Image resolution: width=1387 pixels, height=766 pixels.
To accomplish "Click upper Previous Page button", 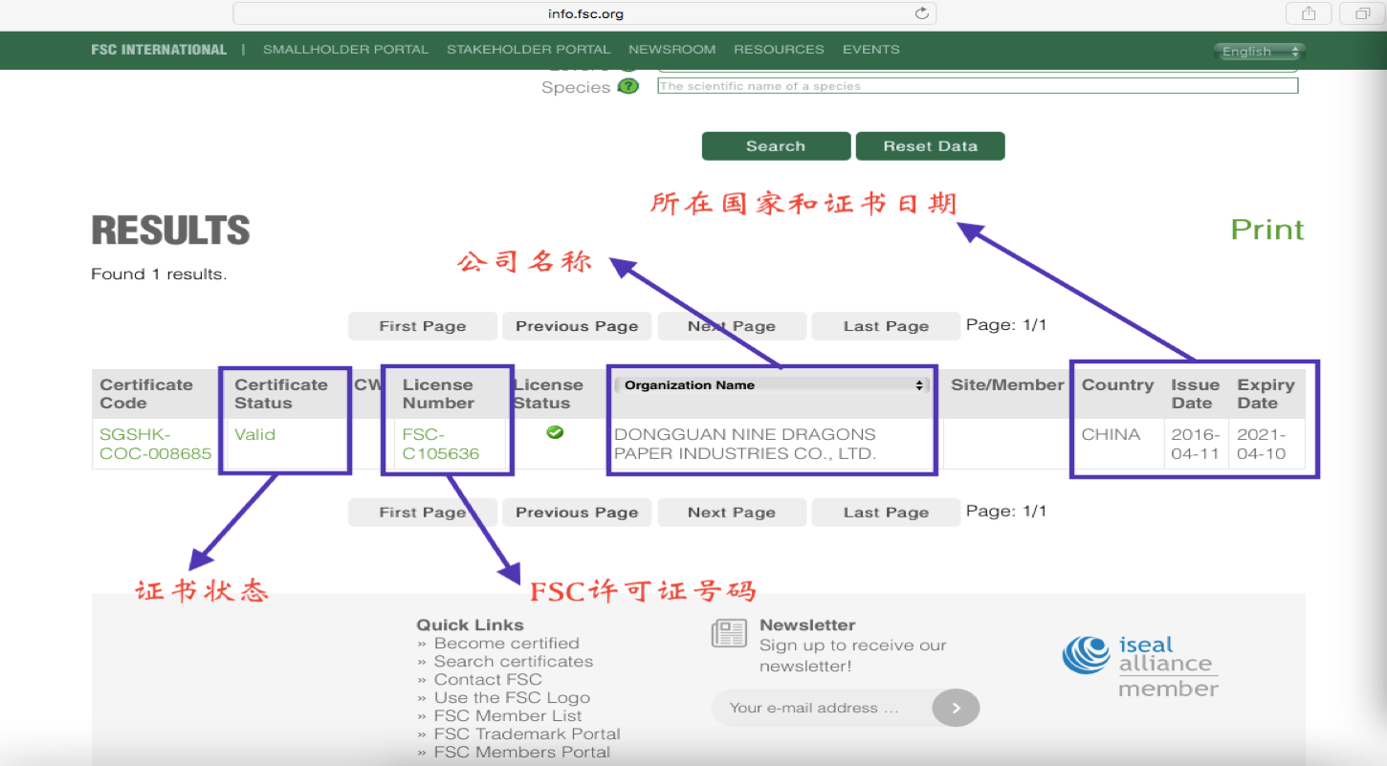I will [x=577, y=326].
